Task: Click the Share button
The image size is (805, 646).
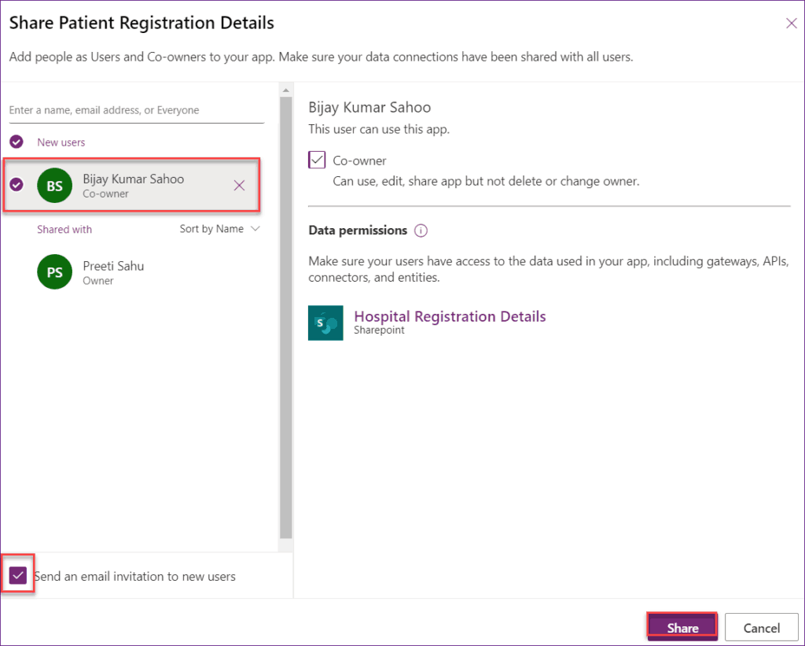Action: pyautogui.click(x=681, y=627)
